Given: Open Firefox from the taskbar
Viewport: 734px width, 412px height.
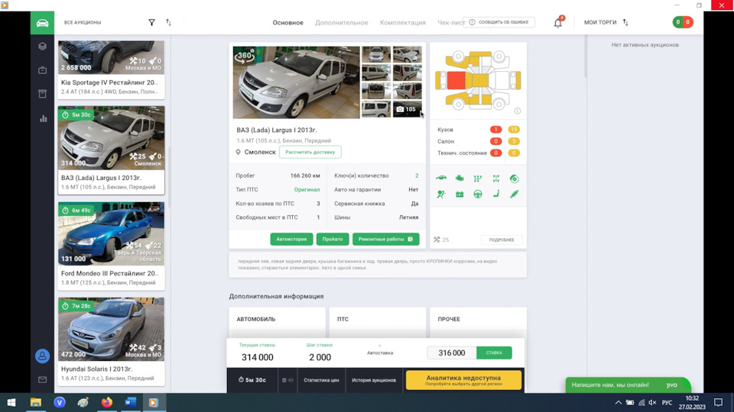Looking at the screenshot, I should 107,402.
